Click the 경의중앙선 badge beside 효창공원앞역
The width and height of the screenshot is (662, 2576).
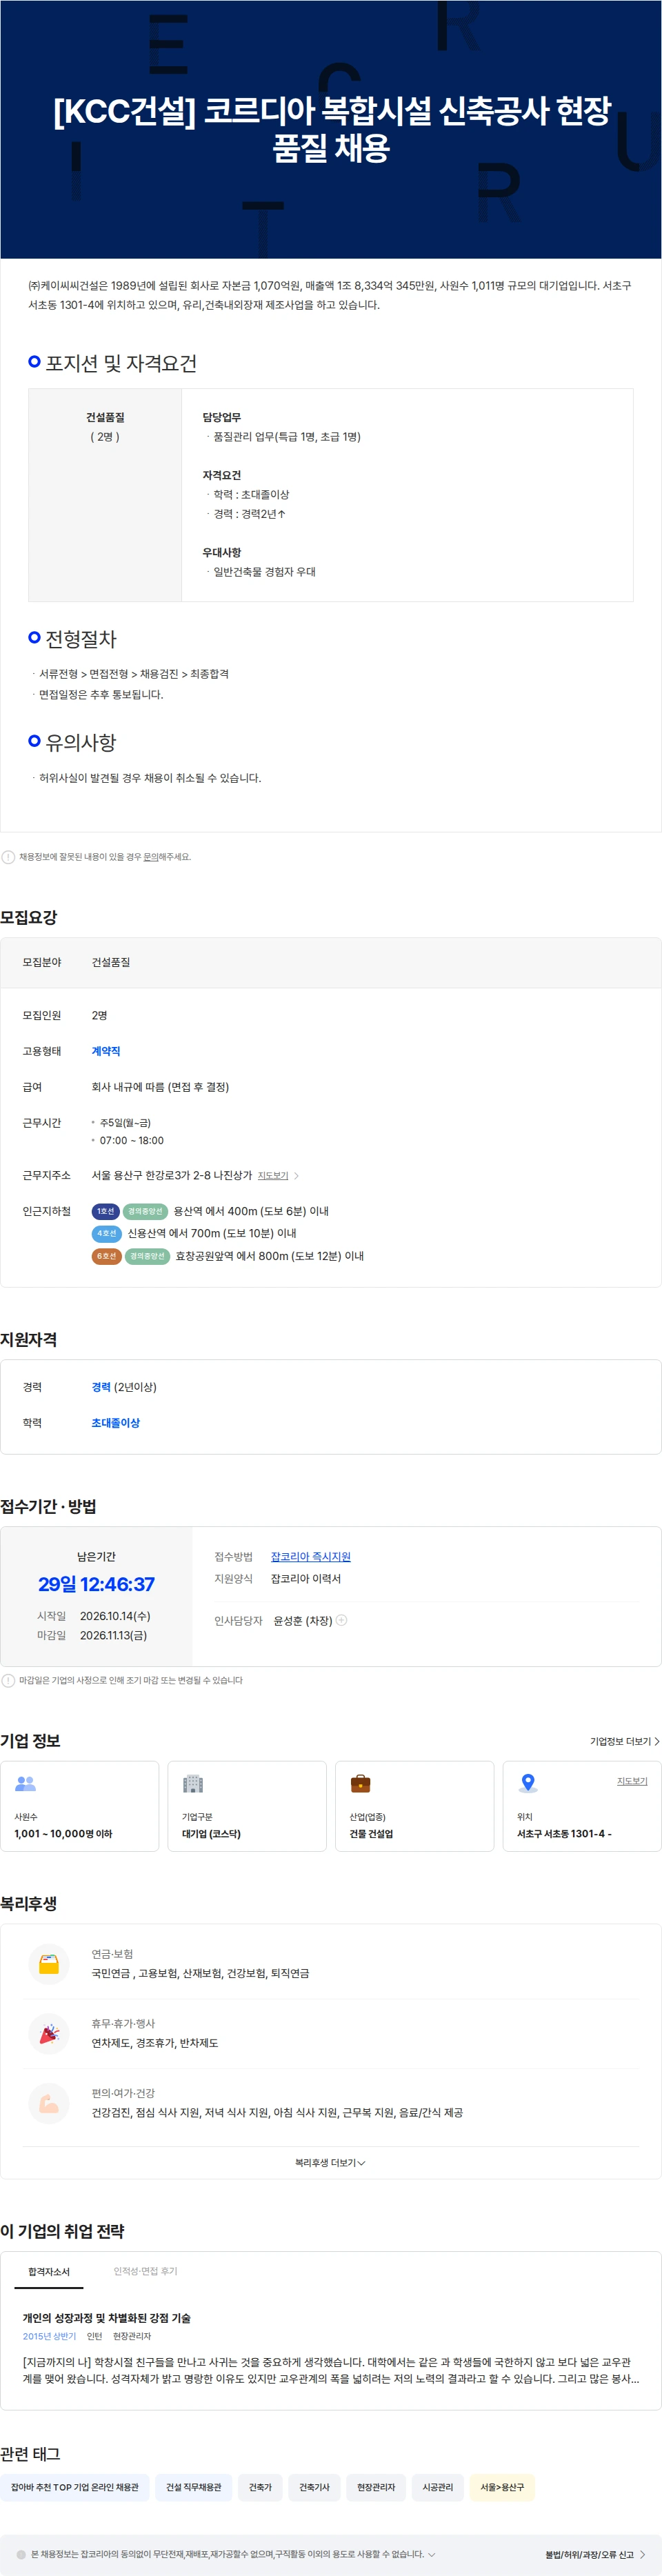click(147, 1256)
